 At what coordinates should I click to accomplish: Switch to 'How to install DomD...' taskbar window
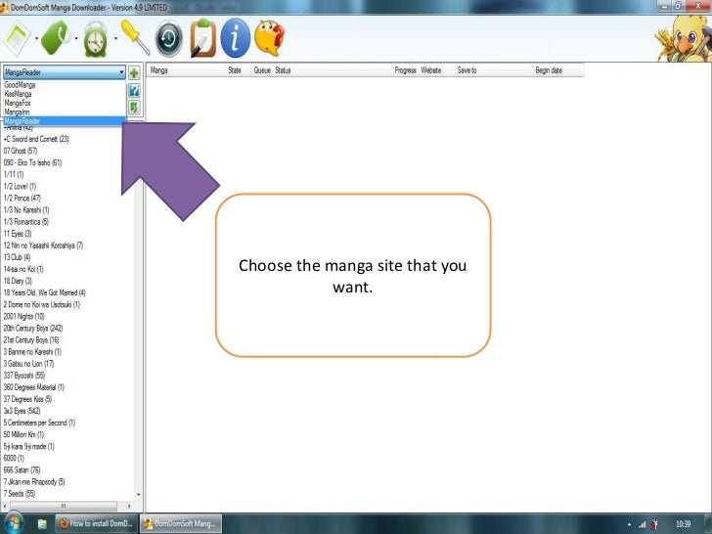point(96,523)
